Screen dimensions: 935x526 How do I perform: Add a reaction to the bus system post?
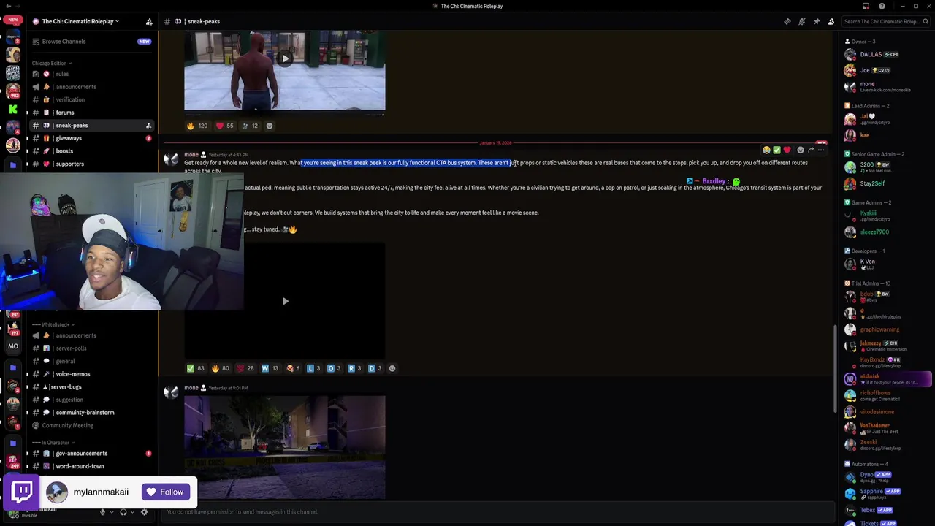point(392,368)
